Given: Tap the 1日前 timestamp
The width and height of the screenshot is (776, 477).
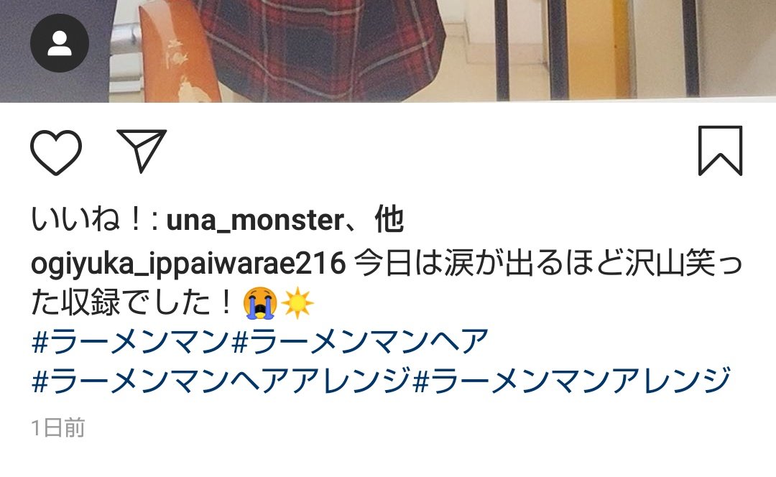Looking at the screenshot, I should coord(58,427).
